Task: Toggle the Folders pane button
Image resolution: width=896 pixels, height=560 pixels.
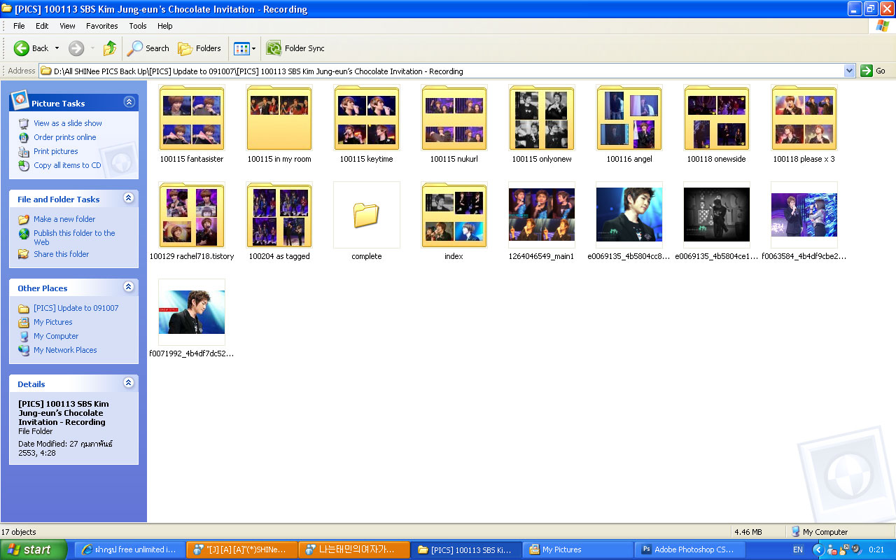Action: [x=199, y=48]
